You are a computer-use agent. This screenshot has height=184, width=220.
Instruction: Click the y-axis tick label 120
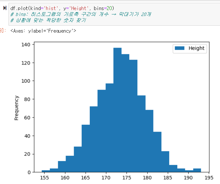[x=26, y=63]
